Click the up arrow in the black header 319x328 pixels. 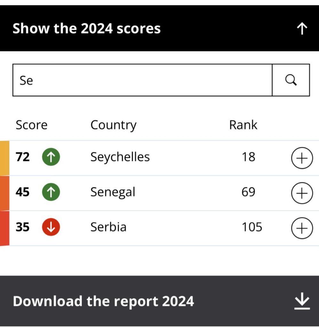click(302, 29)
